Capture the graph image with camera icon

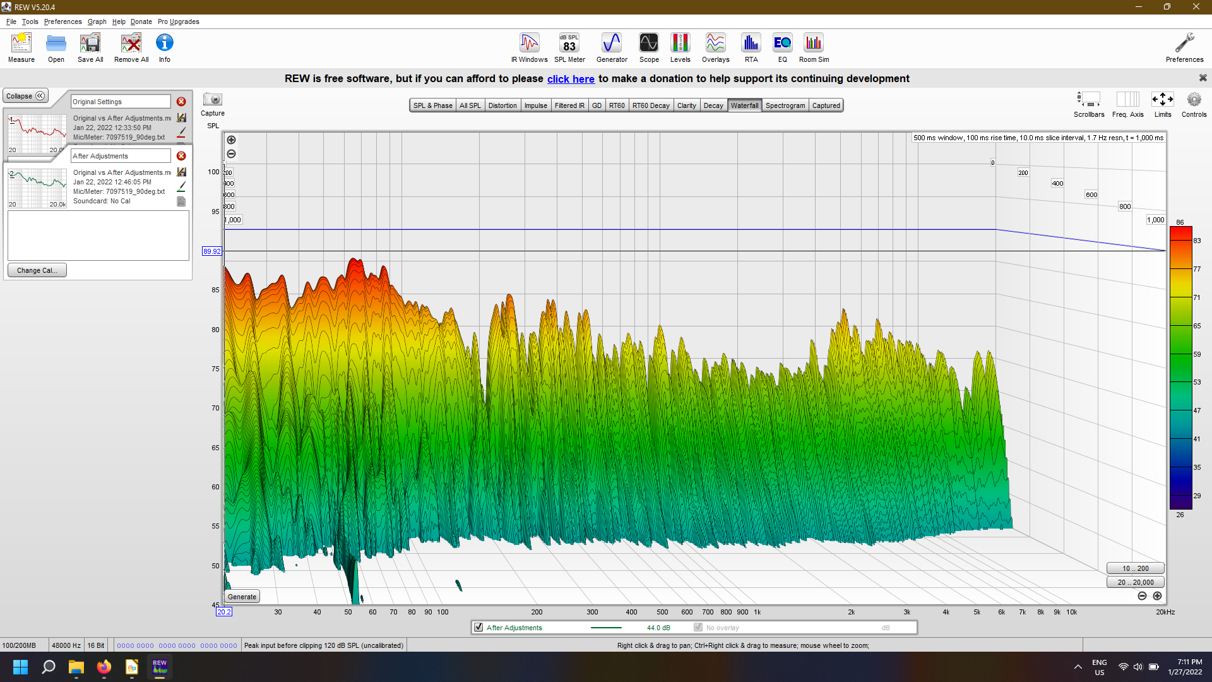pyautogui.click(x=213, y=100)
